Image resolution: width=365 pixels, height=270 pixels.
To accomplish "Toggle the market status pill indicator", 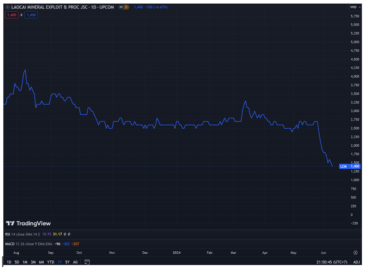I will pos(120,7).
